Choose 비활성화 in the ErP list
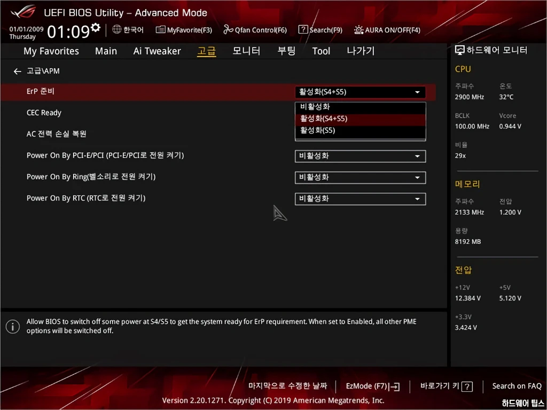The width and height of the screenshot is (547, 410). coord(360,107)
